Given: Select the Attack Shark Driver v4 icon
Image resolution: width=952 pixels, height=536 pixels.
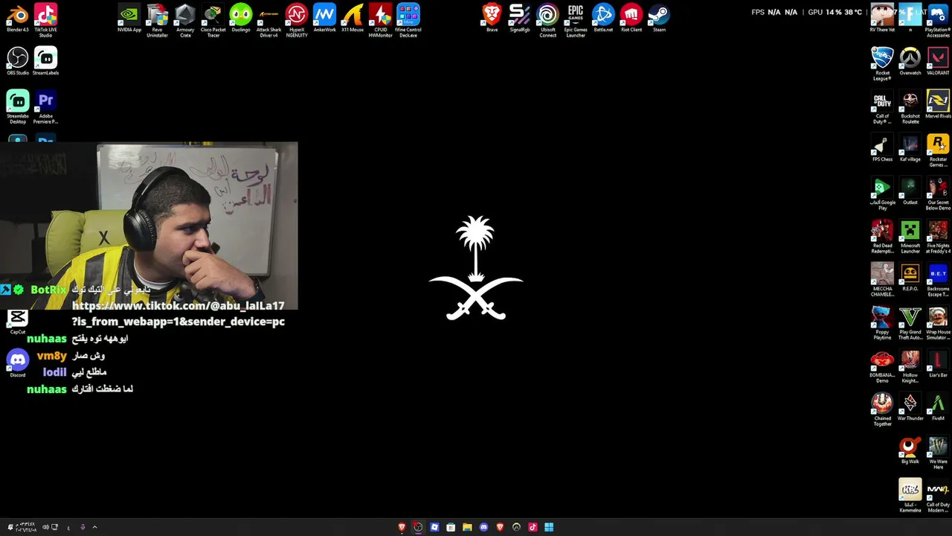Looking at the screenshot, I should [x=268, y=21].
